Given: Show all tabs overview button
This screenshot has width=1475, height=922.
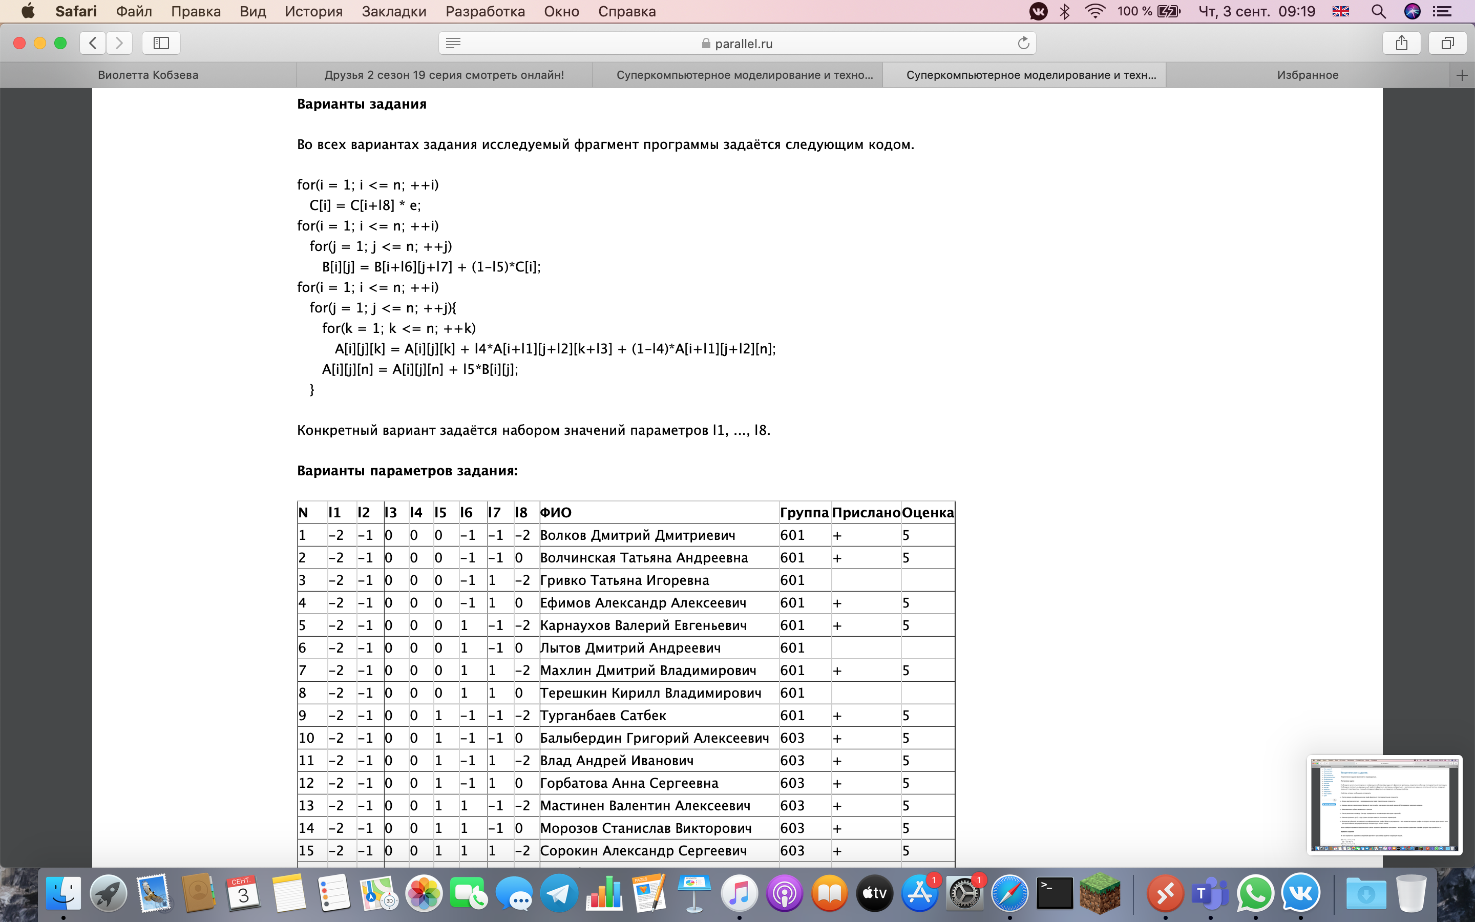Looking at the screenshot, I should coord(1447,43).
